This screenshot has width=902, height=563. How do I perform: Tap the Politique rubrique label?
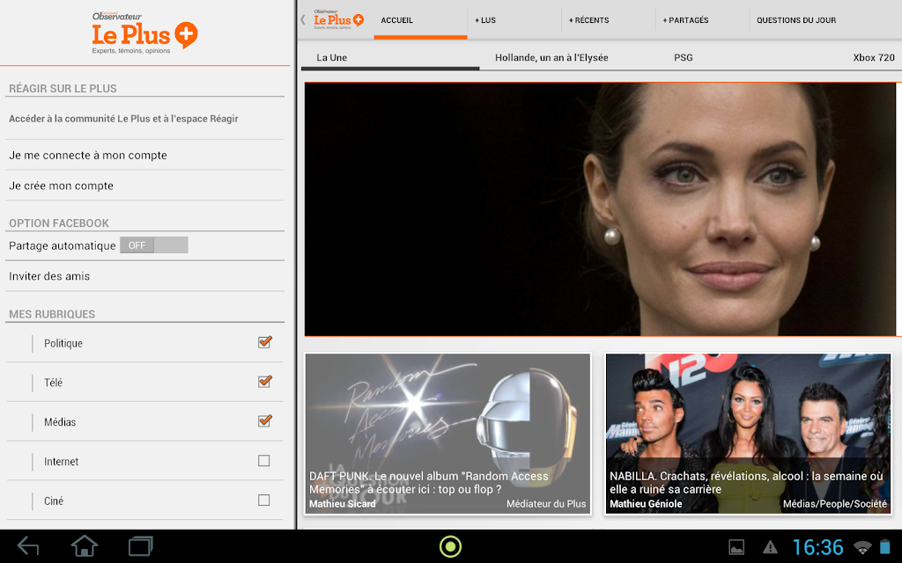click(x=63, y=343)
